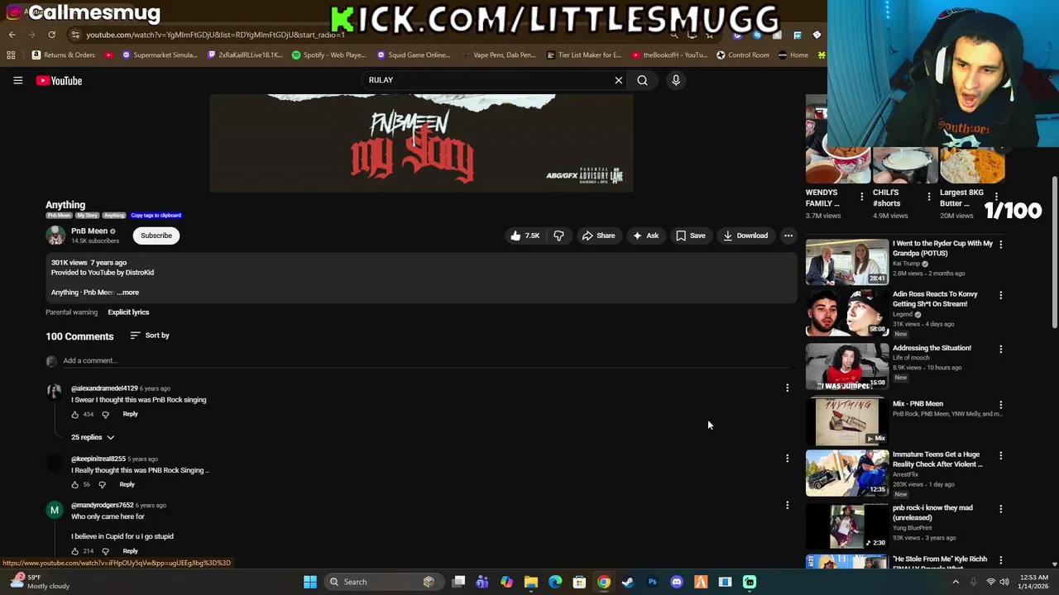The width and height of the screenshot is (1059, 595).
Task: Open options for Adin Ross video
Action: [x=1000, y=296]
